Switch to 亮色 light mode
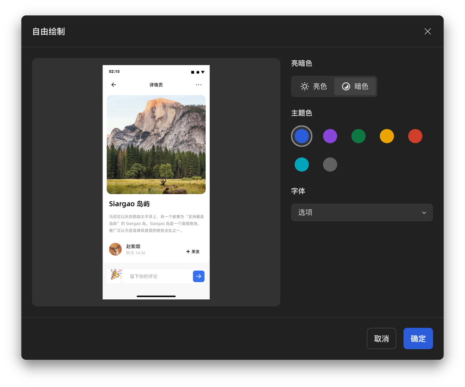This screenshot has width=465, height=387. (x=314, y=86)
